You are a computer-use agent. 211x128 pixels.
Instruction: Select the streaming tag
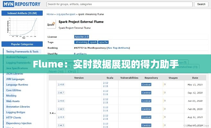coord(81,42)
